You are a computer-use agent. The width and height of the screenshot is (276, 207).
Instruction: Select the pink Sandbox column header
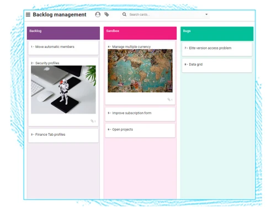[x=140, y=33]
